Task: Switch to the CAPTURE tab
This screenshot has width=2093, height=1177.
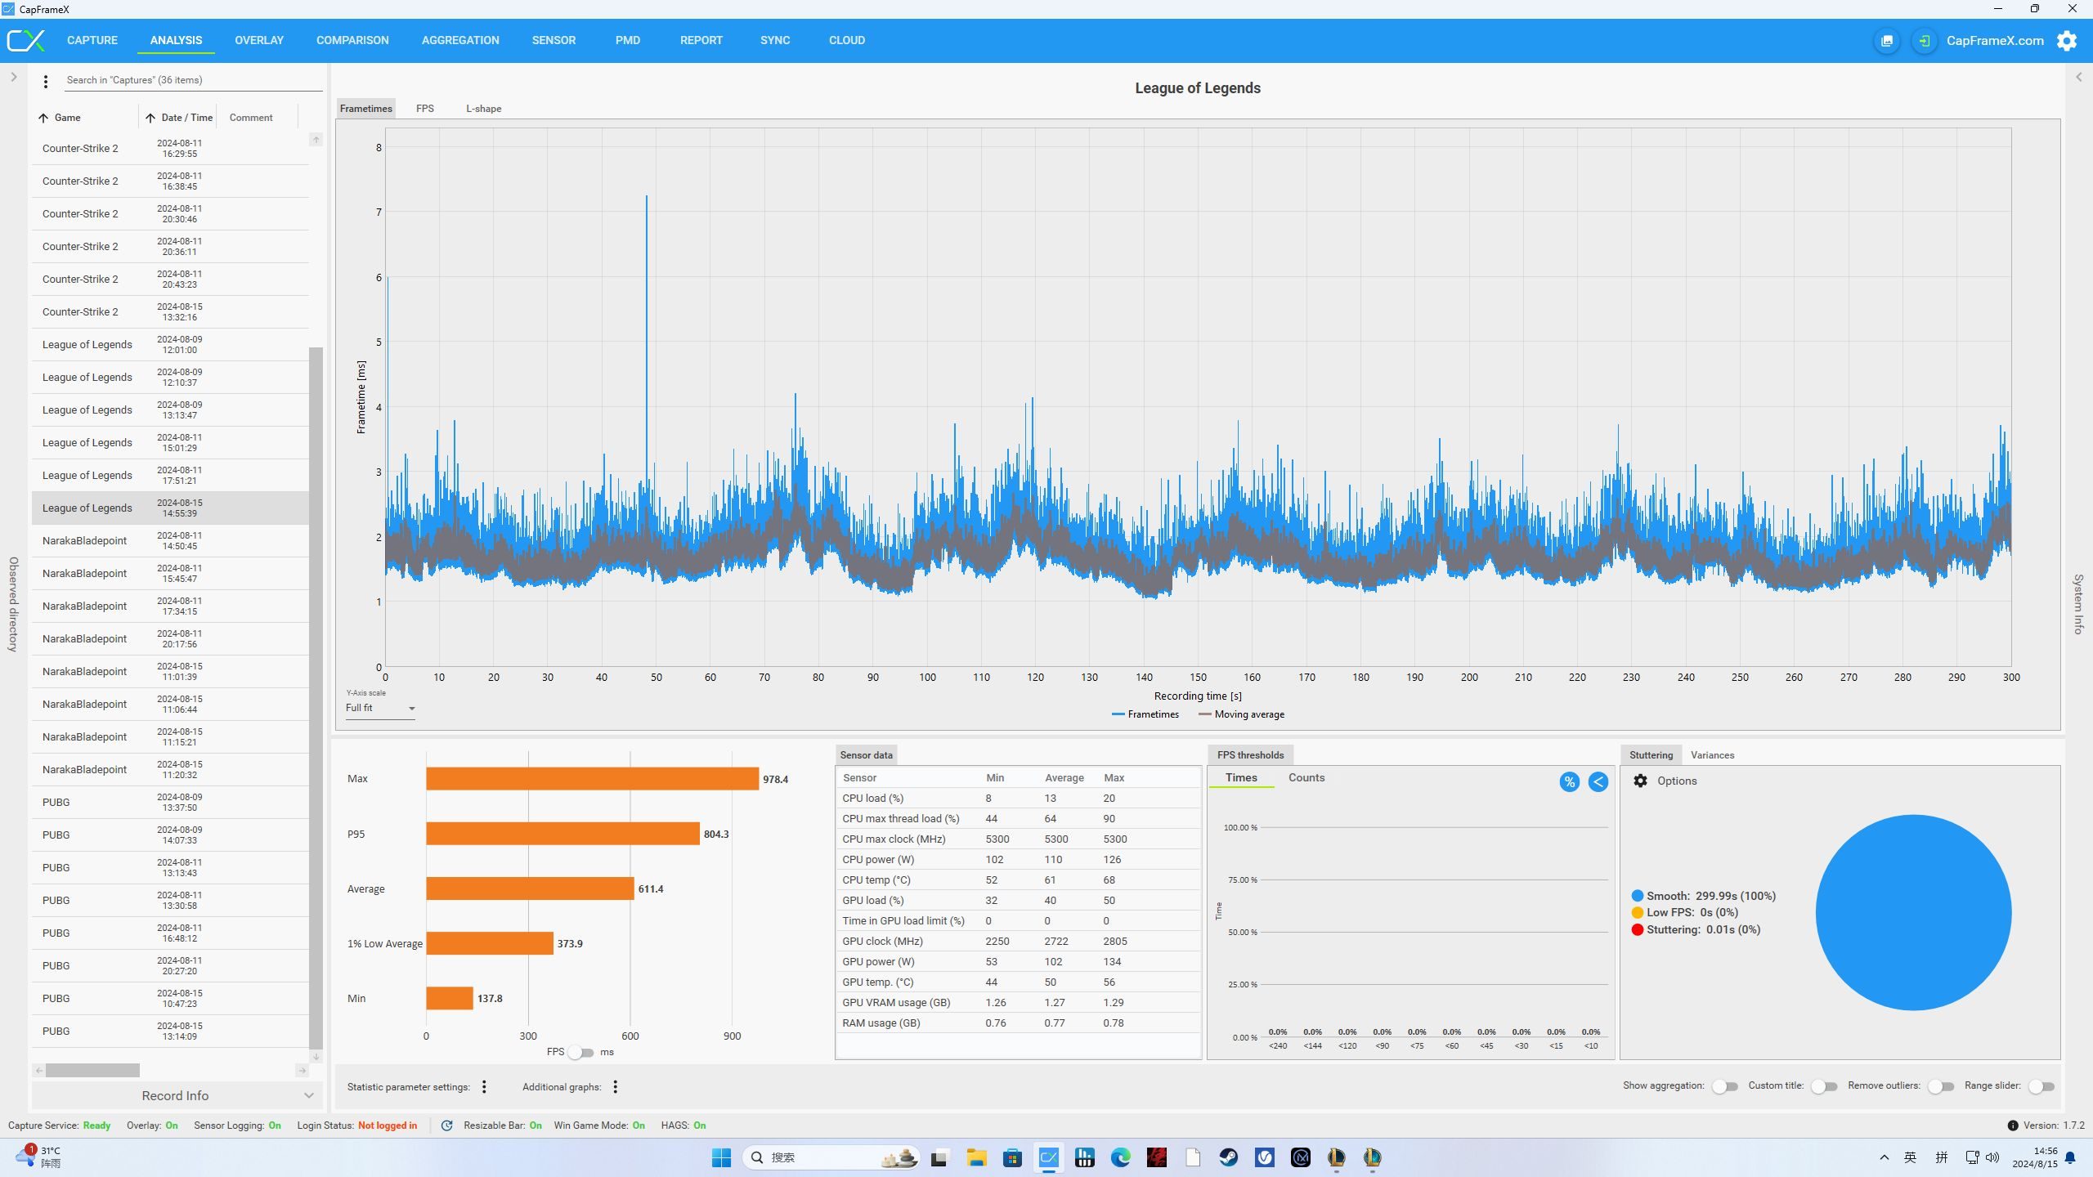Action: (92, 40)
